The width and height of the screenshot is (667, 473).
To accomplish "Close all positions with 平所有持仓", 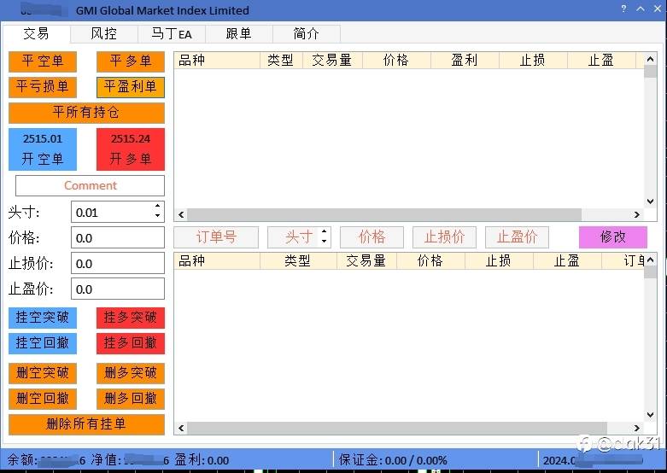I will [86, 113].
